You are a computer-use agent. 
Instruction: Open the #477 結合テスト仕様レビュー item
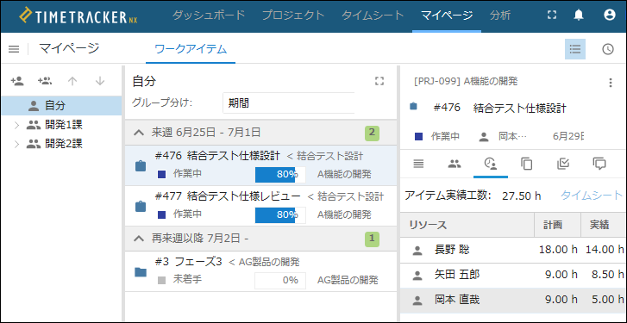tap(228, 196)
